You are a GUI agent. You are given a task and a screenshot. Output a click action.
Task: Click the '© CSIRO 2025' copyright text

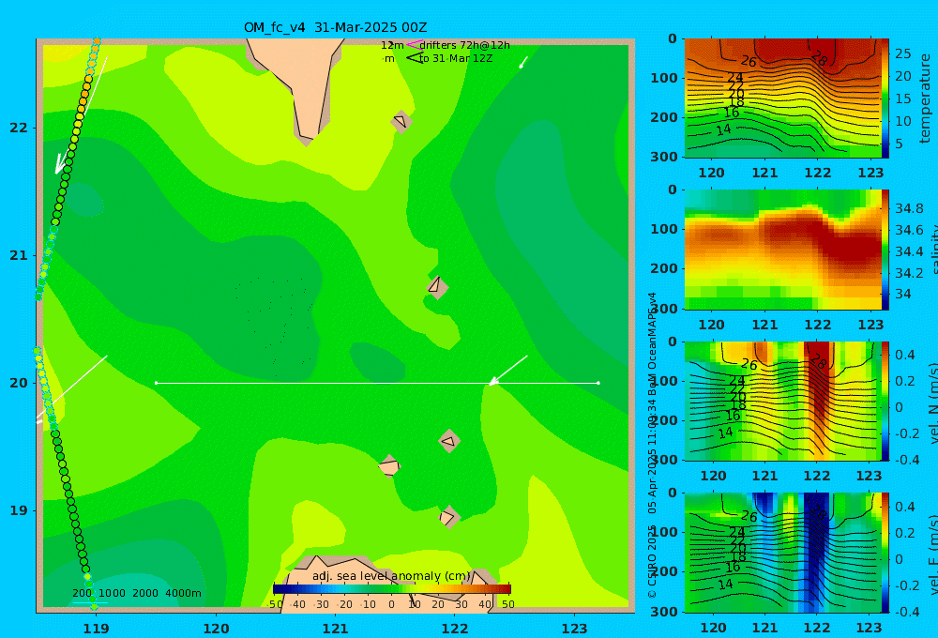[x=652, y=561]
